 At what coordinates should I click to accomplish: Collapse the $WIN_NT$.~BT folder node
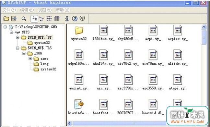[x=18, y=37]
